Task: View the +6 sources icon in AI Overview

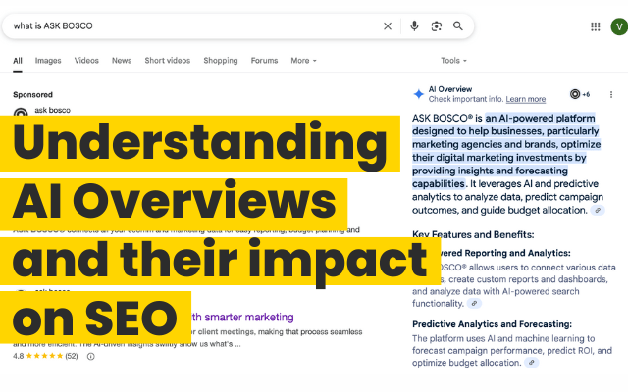Action: [580, 94]
